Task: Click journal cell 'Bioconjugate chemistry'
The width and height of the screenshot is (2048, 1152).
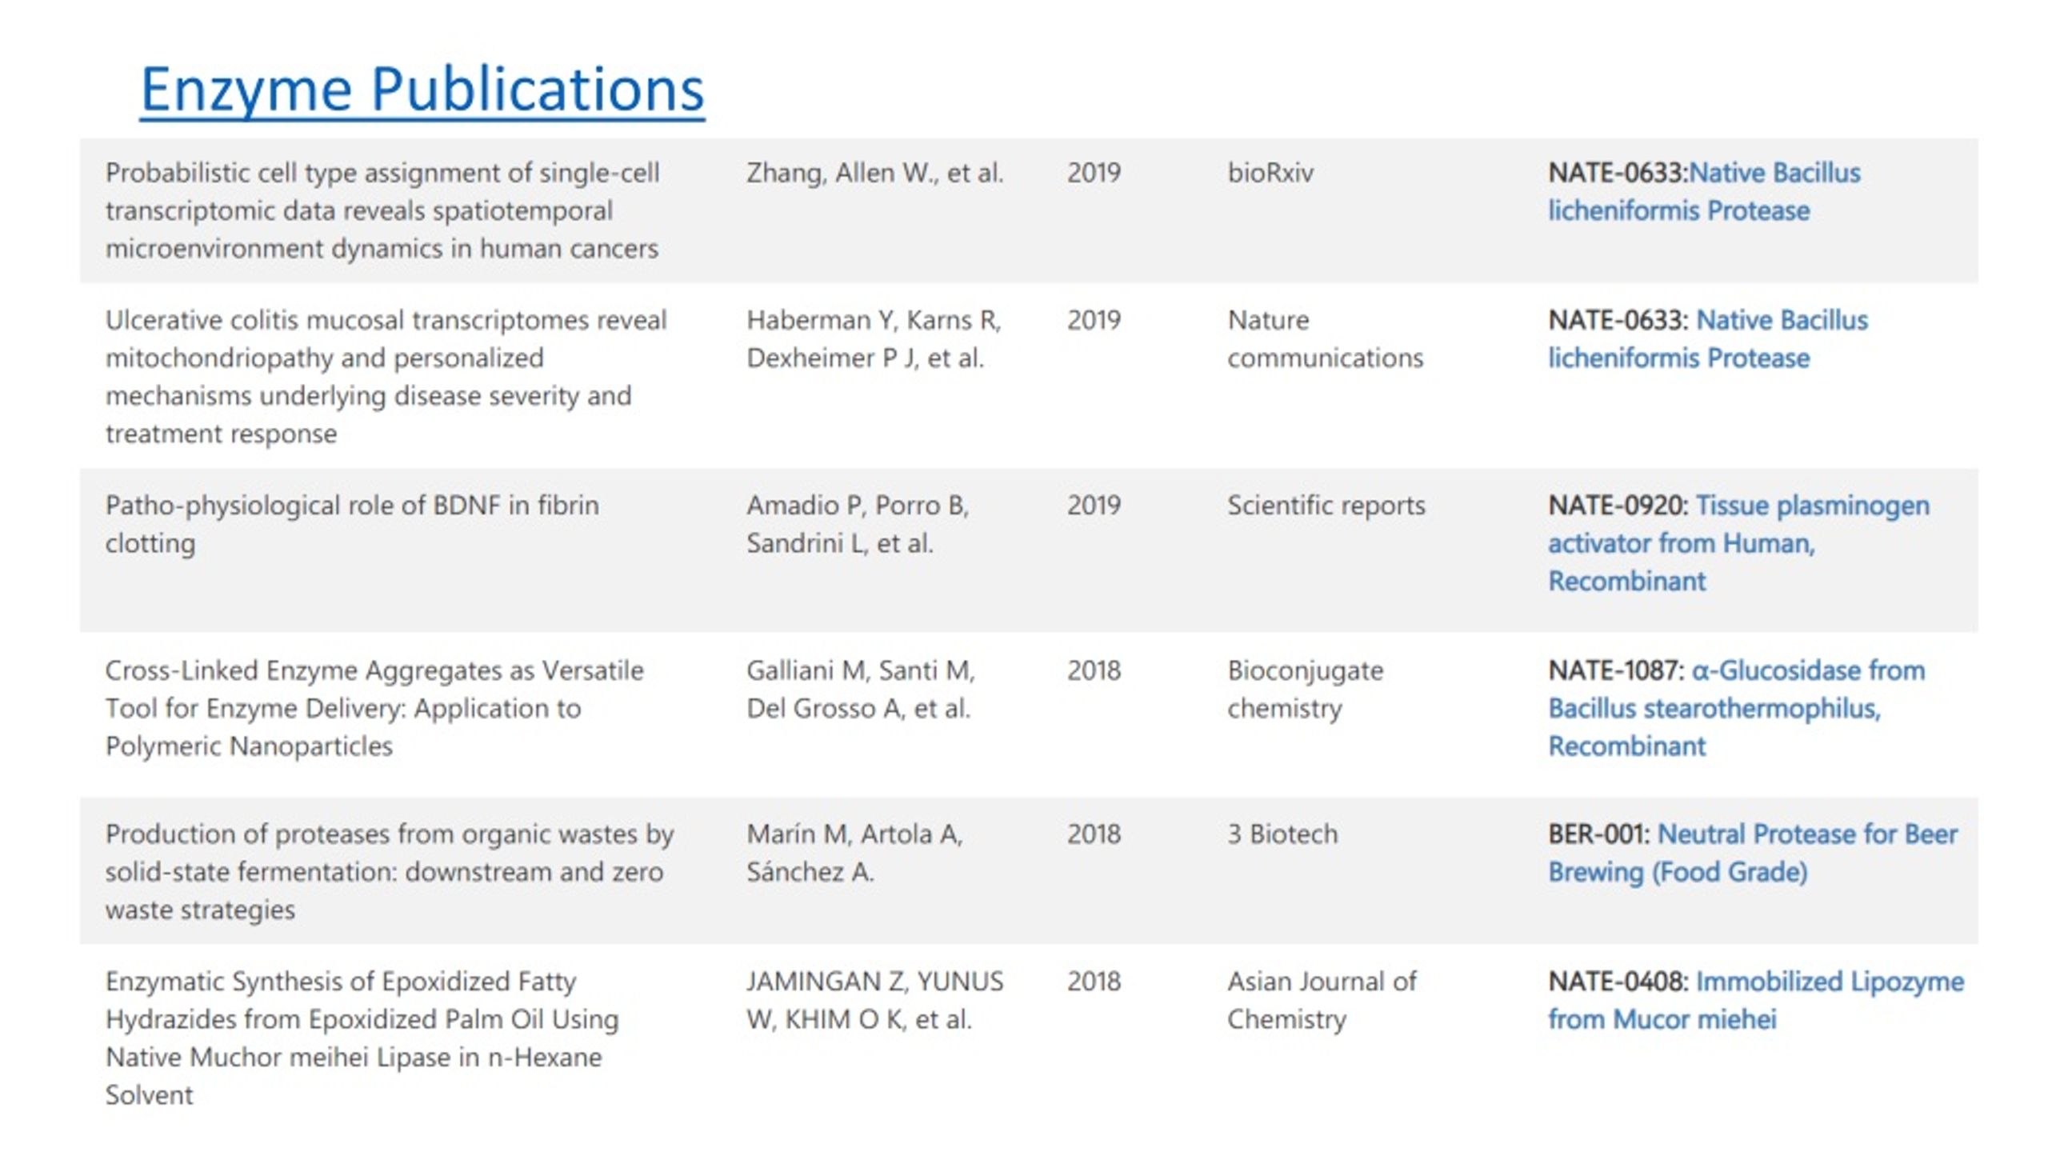Action: (x=1306, y=689)
